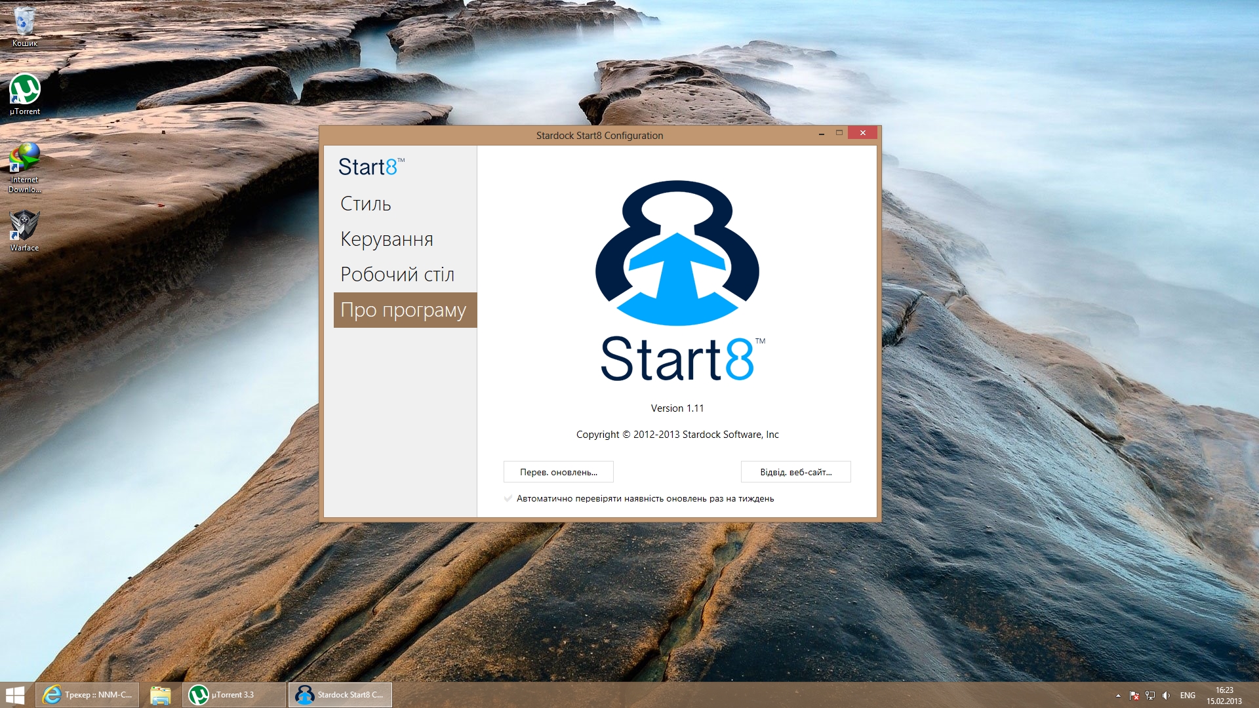Select the Warface desktop shortcut
This screenshot has height=708, width=1259.
click(x=24, y=229)
